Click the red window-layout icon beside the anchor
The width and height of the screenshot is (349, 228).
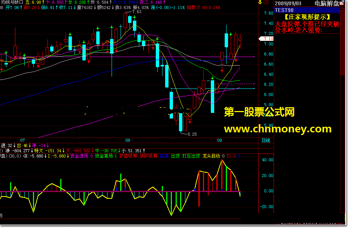[266, 3]
